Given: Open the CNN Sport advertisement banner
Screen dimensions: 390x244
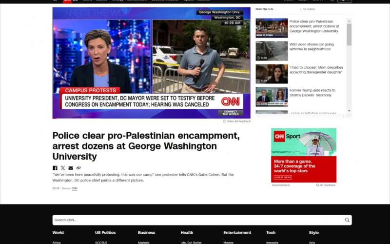Looking at the screenshot, I should click(304, 155).
